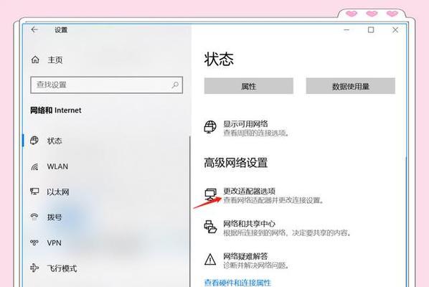This screenshot has width=429, height=287.
Task: Click the 主页 label
Action: [x=55, y=60]
